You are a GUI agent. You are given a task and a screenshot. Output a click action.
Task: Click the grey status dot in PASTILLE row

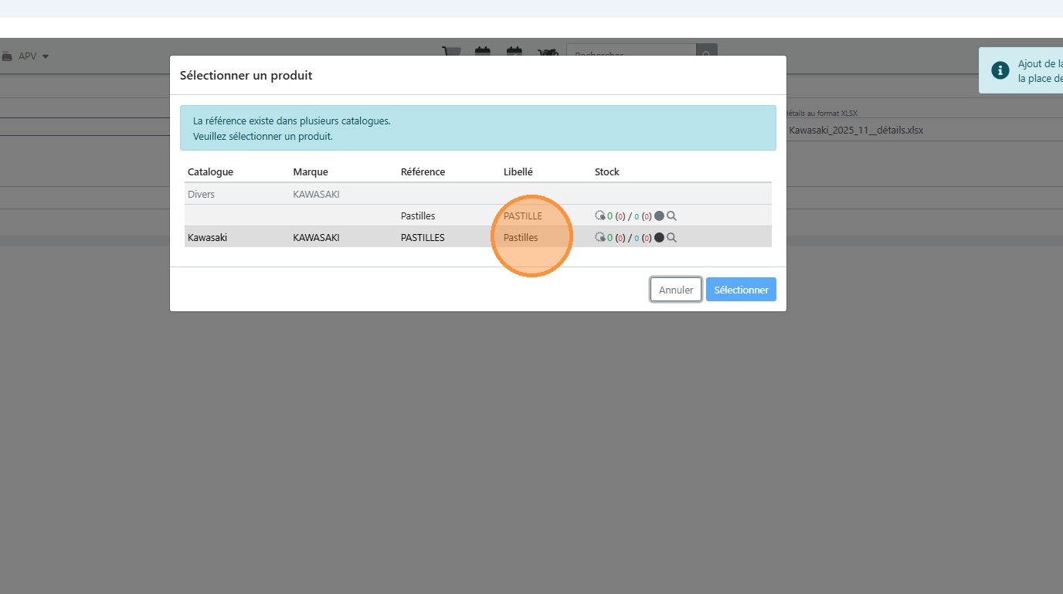pos(659,216)
